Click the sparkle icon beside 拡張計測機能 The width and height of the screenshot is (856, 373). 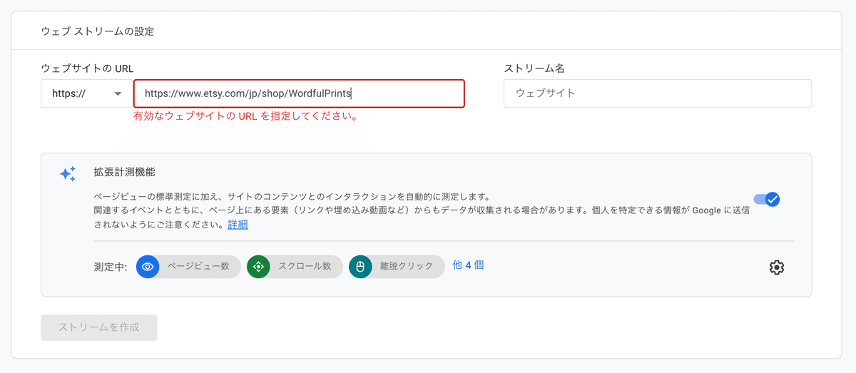(x=68, y=173)
